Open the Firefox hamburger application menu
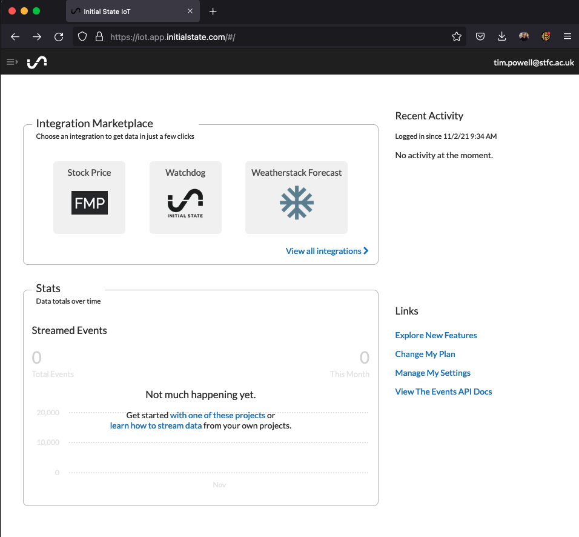Viewport: 579px width, 537px height. click(567, 36)
